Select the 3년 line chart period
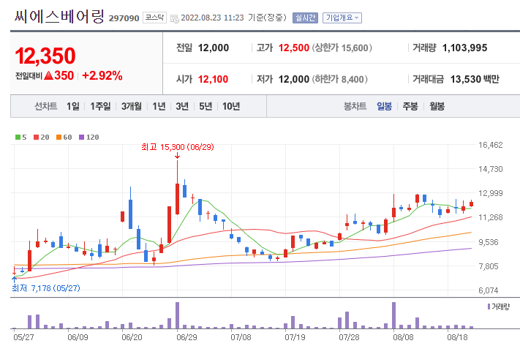Viewport: 520px width, 346px height. 182,107
